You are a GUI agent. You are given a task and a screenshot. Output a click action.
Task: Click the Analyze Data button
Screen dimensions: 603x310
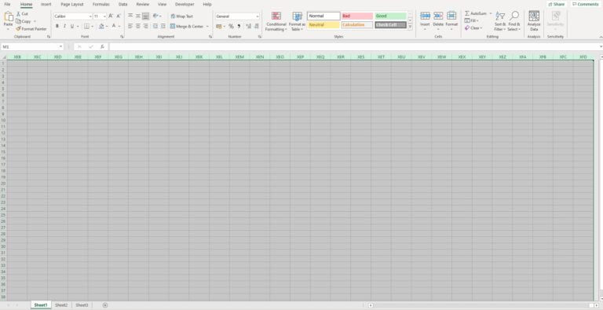coord(534,21)
